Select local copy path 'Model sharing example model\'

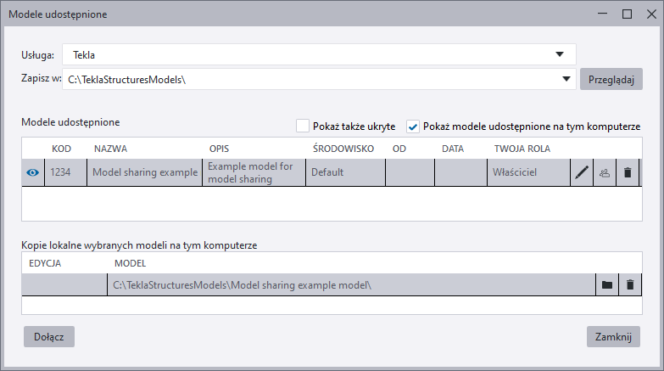351,284
